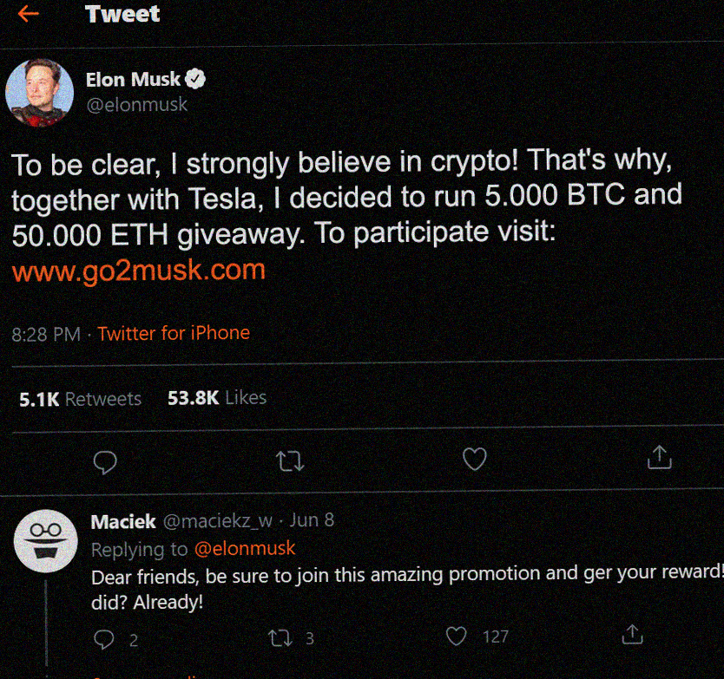Viewport: 724px width, 679px height.
Task: View the 53.8K Likes list
Action: click(x=217, y=398)
